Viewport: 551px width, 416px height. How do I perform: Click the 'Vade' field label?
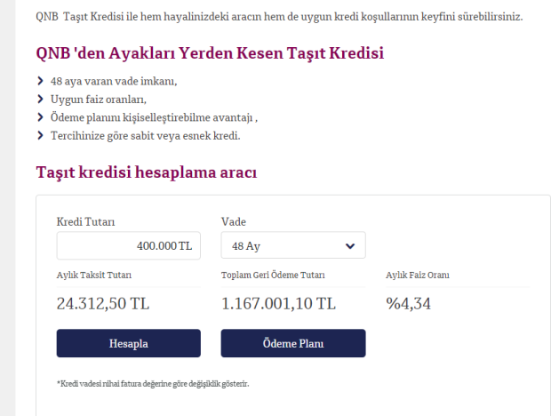234,221
